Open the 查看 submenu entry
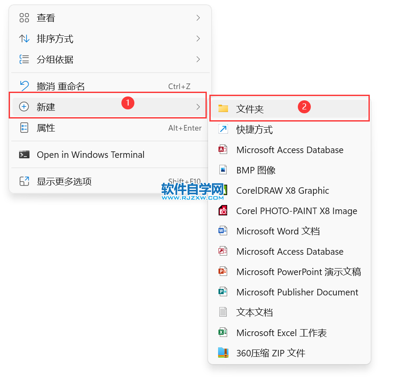Screen dimensions: 414x378 tap(110, 18)
